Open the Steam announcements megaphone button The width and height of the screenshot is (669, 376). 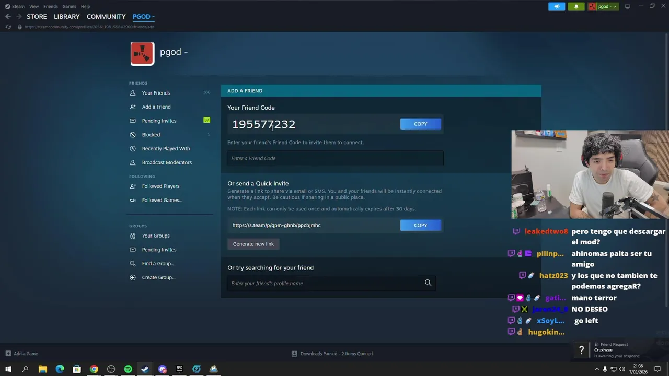557,6
